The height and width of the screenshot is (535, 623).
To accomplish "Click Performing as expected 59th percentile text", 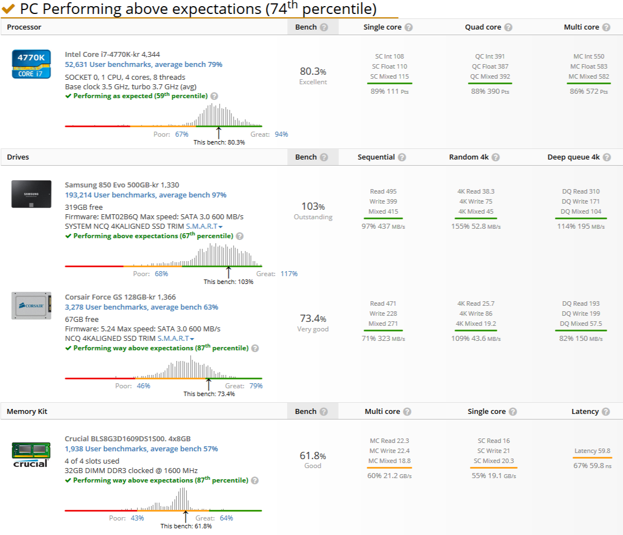I will click(x=140, y=96).
